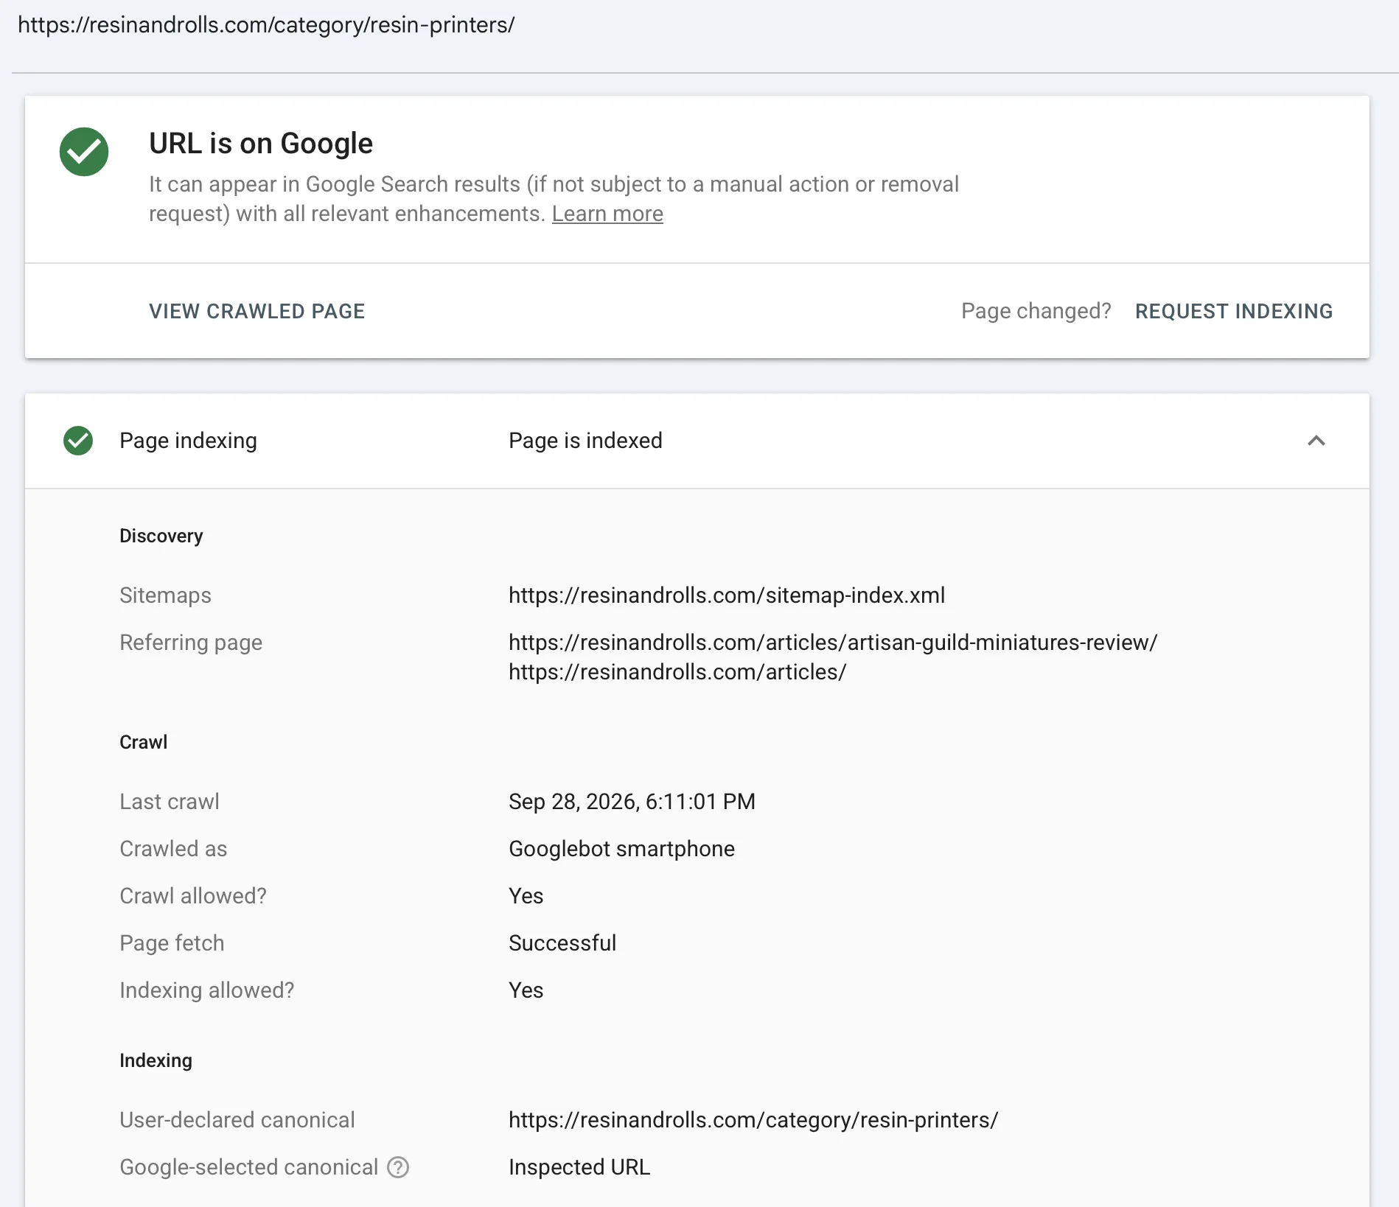
Task: Click the Discovery section heading
Action: (161, 536)
